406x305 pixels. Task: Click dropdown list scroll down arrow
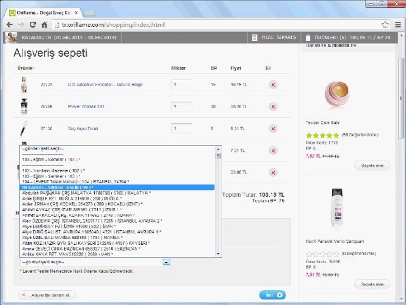[x=218, y=254]
